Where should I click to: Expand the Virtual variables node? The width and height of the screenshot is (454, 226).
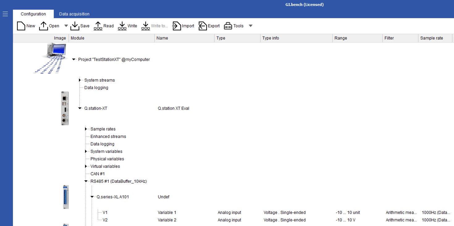tap(86, 166)
